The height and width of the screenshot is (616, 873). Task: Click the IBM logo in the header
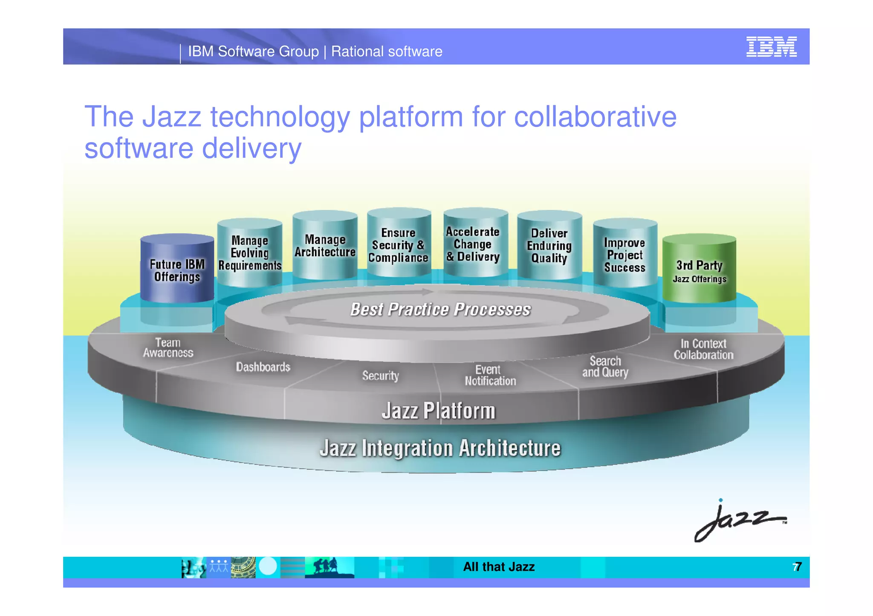pos(771,46)
